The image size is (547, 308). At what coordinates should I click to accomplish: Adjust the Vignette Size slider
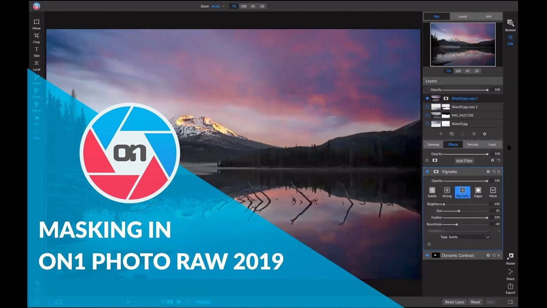tap(465, 211)
